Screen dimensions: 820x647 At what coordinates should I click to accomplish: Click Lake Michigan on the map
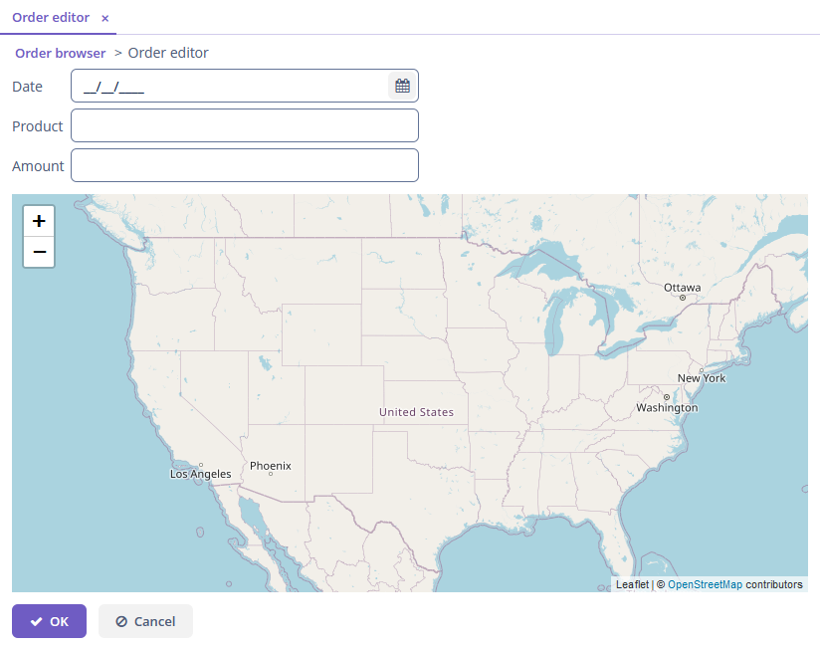coord(555,324)
